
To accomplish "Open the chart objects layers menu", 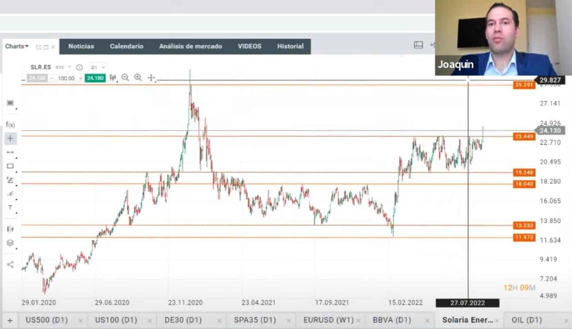I will [10, 243].
